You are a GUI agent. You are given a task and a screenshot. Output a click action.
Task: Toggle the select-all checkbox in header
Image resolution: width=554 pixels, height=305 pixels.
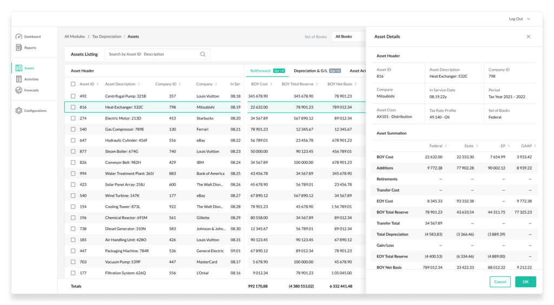tap(73, 84)
